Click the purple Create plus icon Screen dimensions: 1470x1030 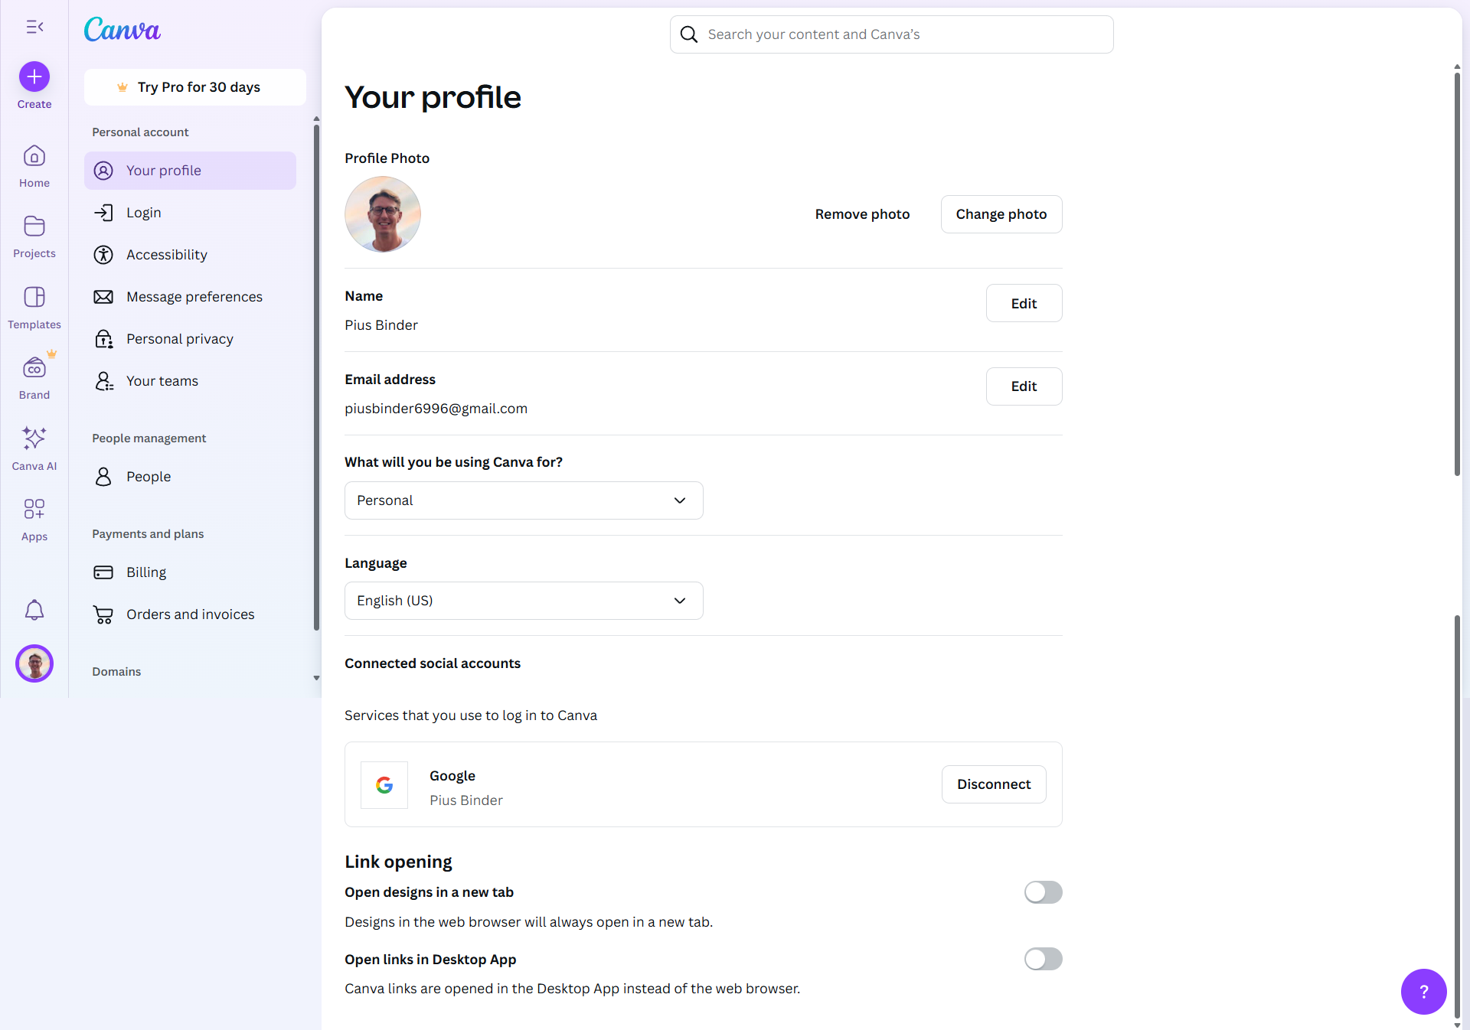coord(34,77)
